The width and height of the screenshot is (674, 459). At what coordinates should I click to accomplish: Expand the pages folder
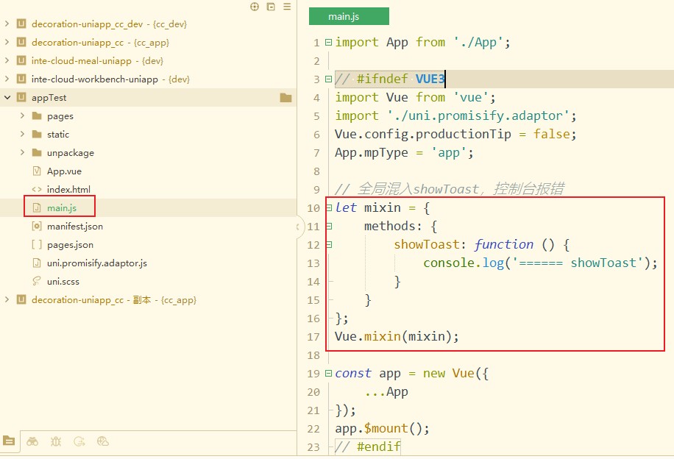coord(23,116)
